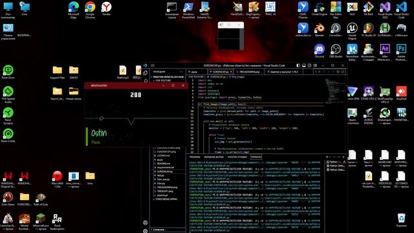The height and width of the screenshot is (233, 414).
Task: Open the Visual Studio 2022 shortcut
Action: point(385,10)
